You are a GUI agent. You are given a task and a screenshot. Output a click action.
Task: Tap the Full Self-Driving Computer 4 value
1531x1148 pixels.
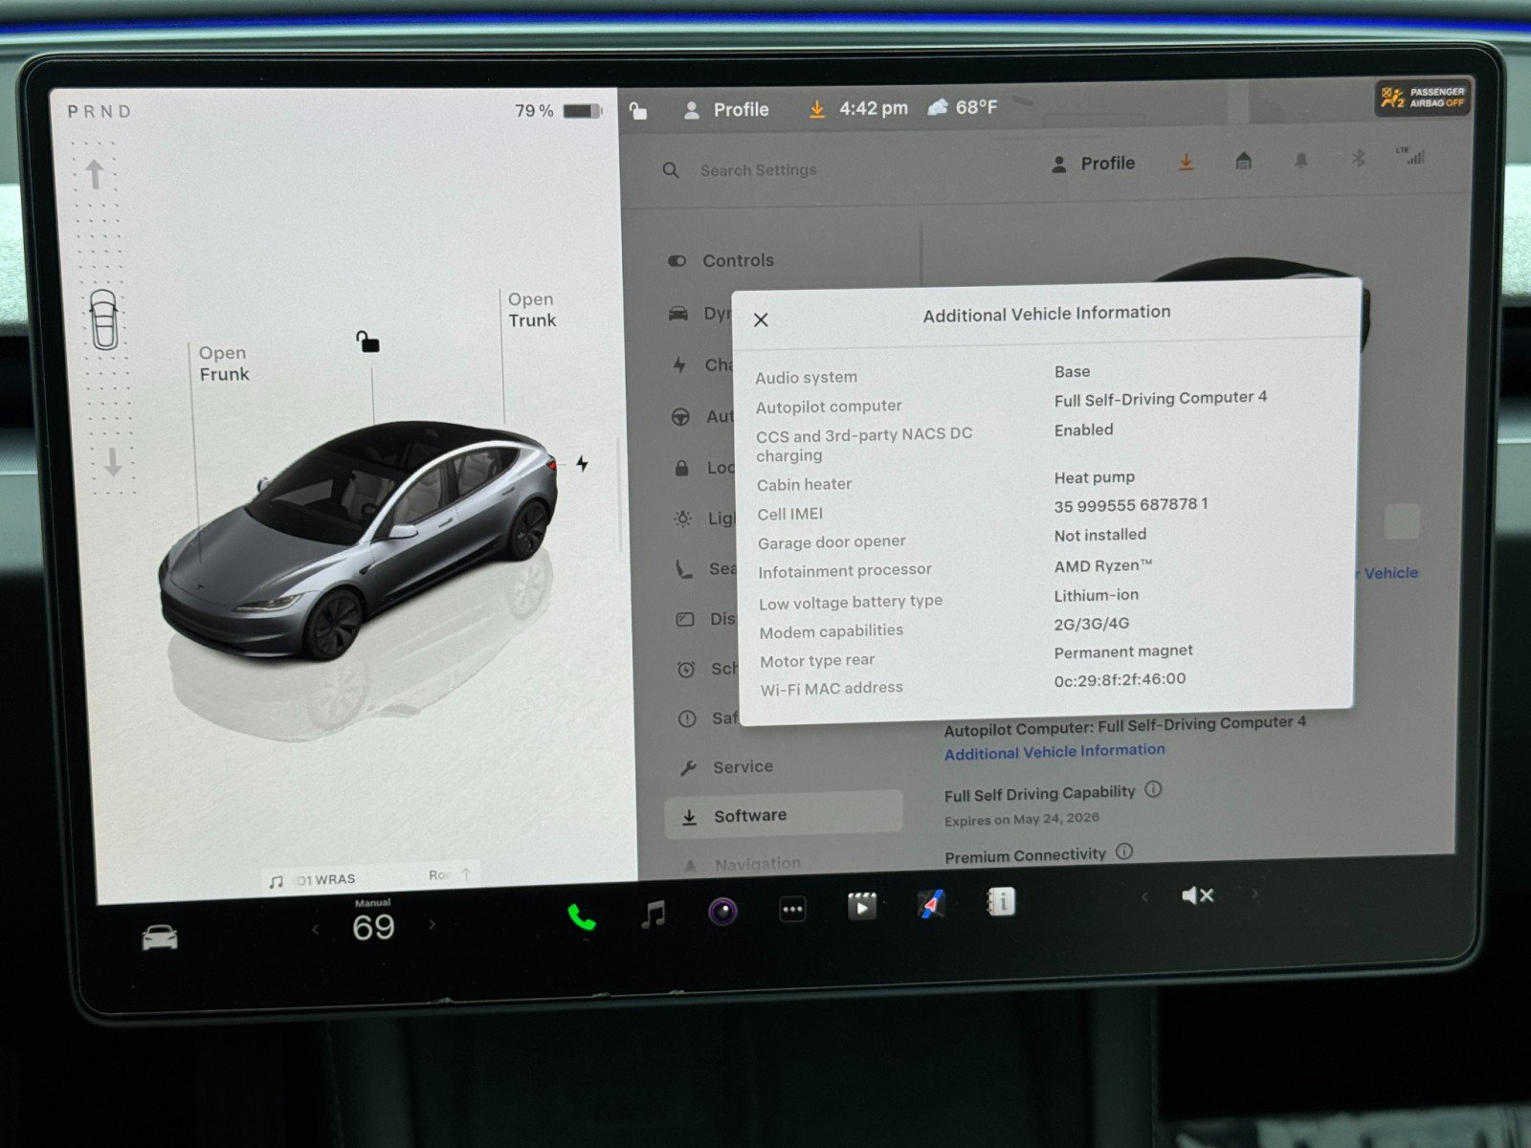[1161, 398]
